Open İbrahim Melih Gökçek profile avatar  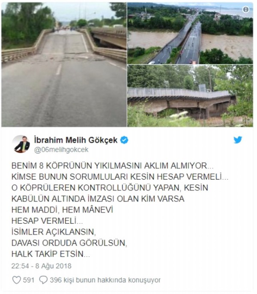pyautogui.click(x=21, y=144)
